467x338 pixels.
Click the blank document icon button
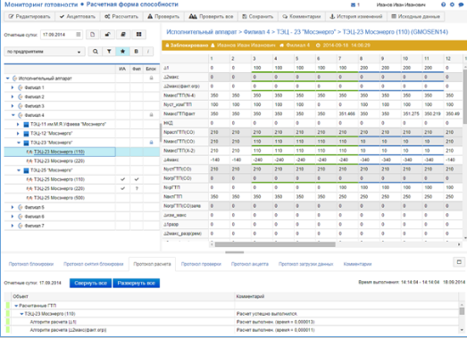click(x=92, y=35)
